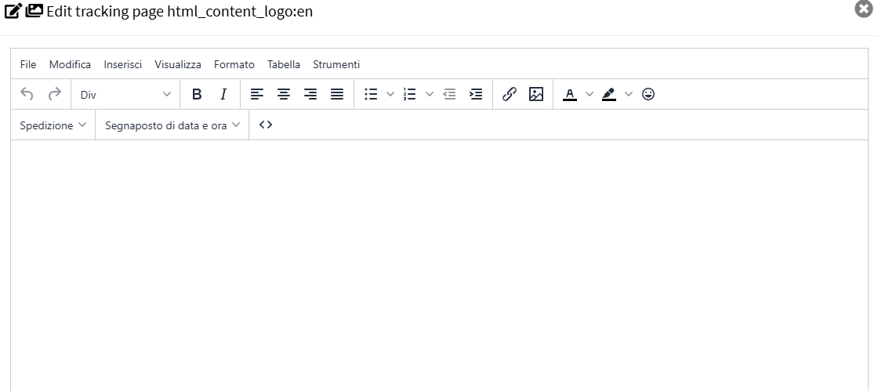Center align the text
This screenshot has height=391, width=878.
(x=284, y=94)
